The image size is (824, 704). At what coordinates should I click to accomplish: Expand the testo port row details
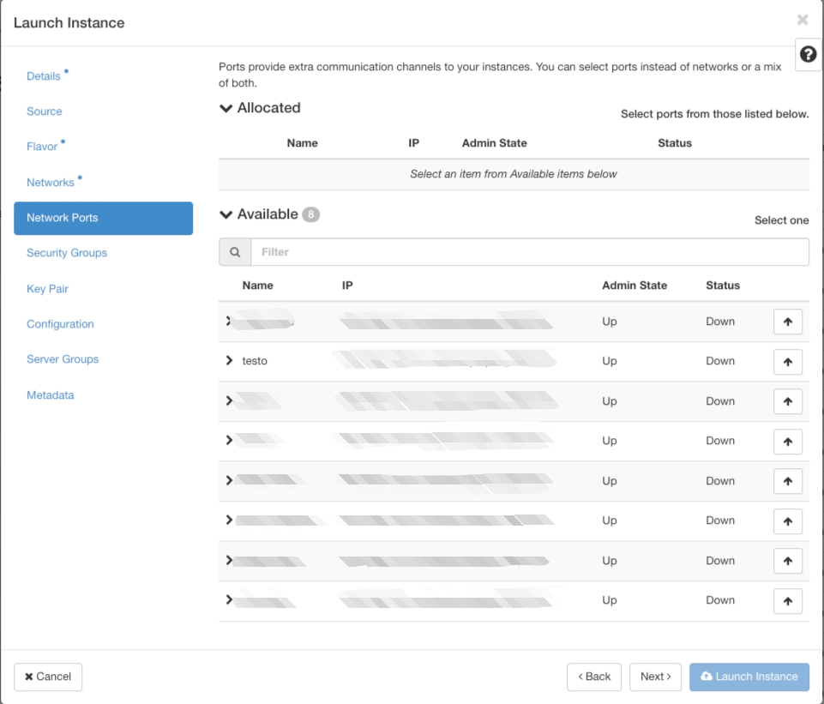[x=229, y=361]
